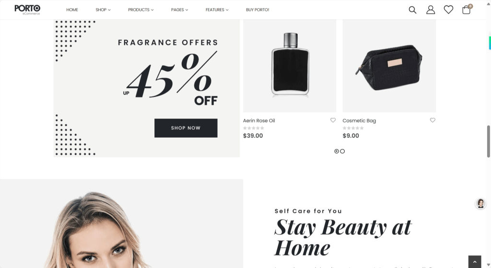The width and height of the screenshot is (491, 268).
Task: Open the user account icon
Action: (x=431, y=10)
